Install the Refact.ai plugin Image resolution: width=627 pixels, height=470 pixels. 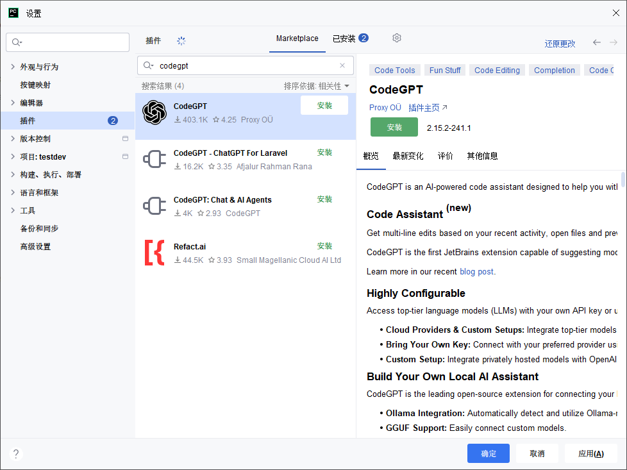pyautogui.click(x=324, y=246)
